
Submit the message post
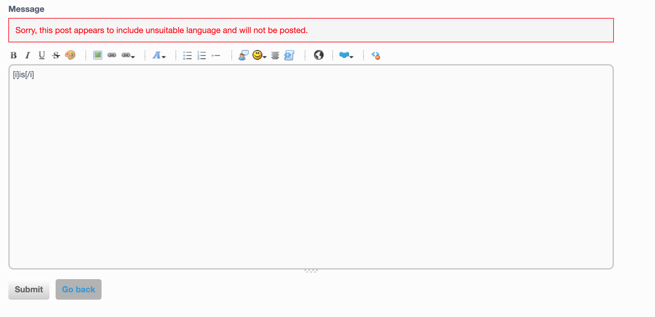coord(29,289)
